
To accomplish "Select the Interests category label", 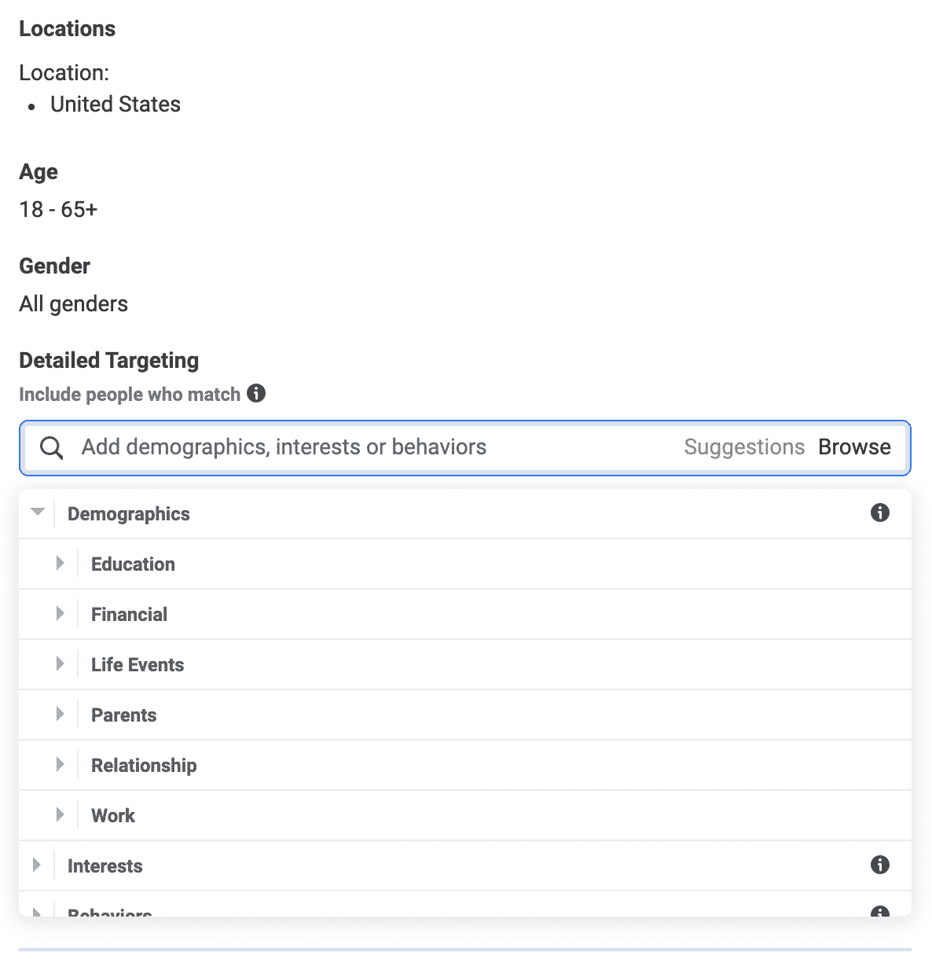I will pos(105,866).
